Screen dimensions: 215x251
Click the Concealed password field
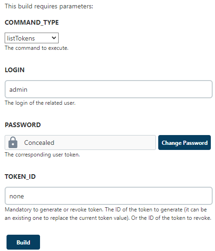[x=80, y=142]
